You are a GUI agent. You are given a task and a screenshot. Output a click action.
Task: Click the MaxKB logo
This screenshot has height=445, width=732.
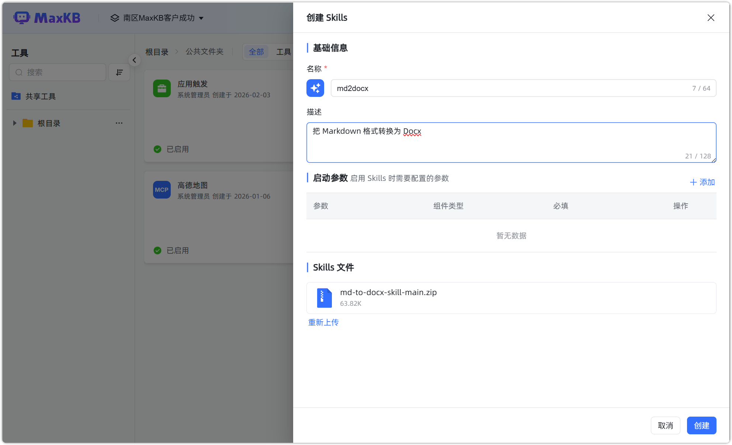47,18
